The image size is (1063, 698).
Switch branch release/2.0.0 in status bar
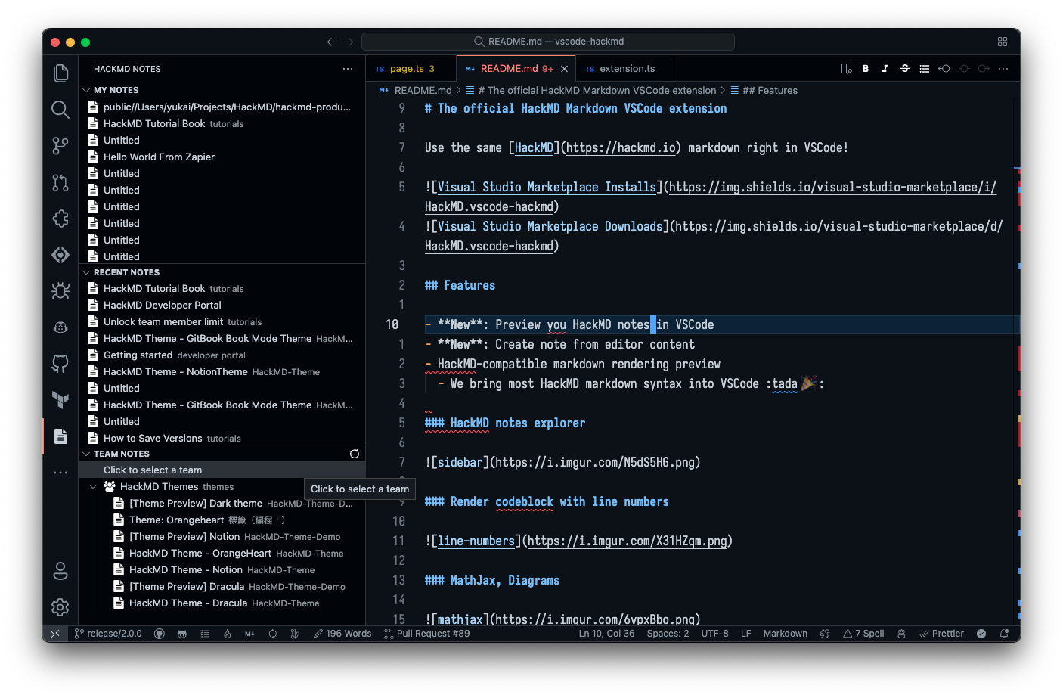[108, 634]
